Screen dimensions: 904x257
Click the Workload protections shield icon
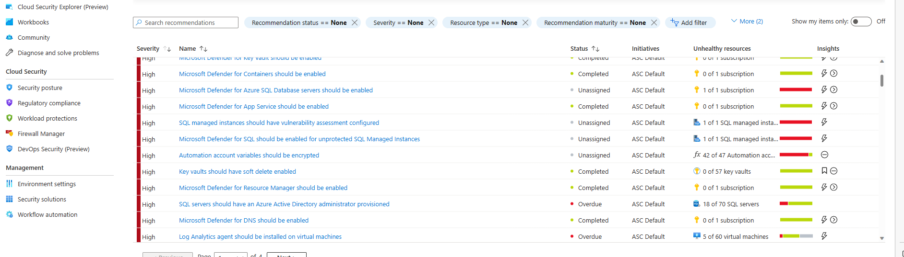click(x=9, y=118)
